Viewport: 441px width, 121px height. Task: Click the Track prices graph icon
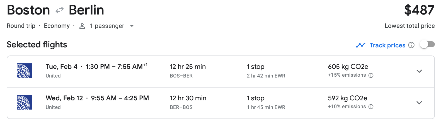point(360,45)
